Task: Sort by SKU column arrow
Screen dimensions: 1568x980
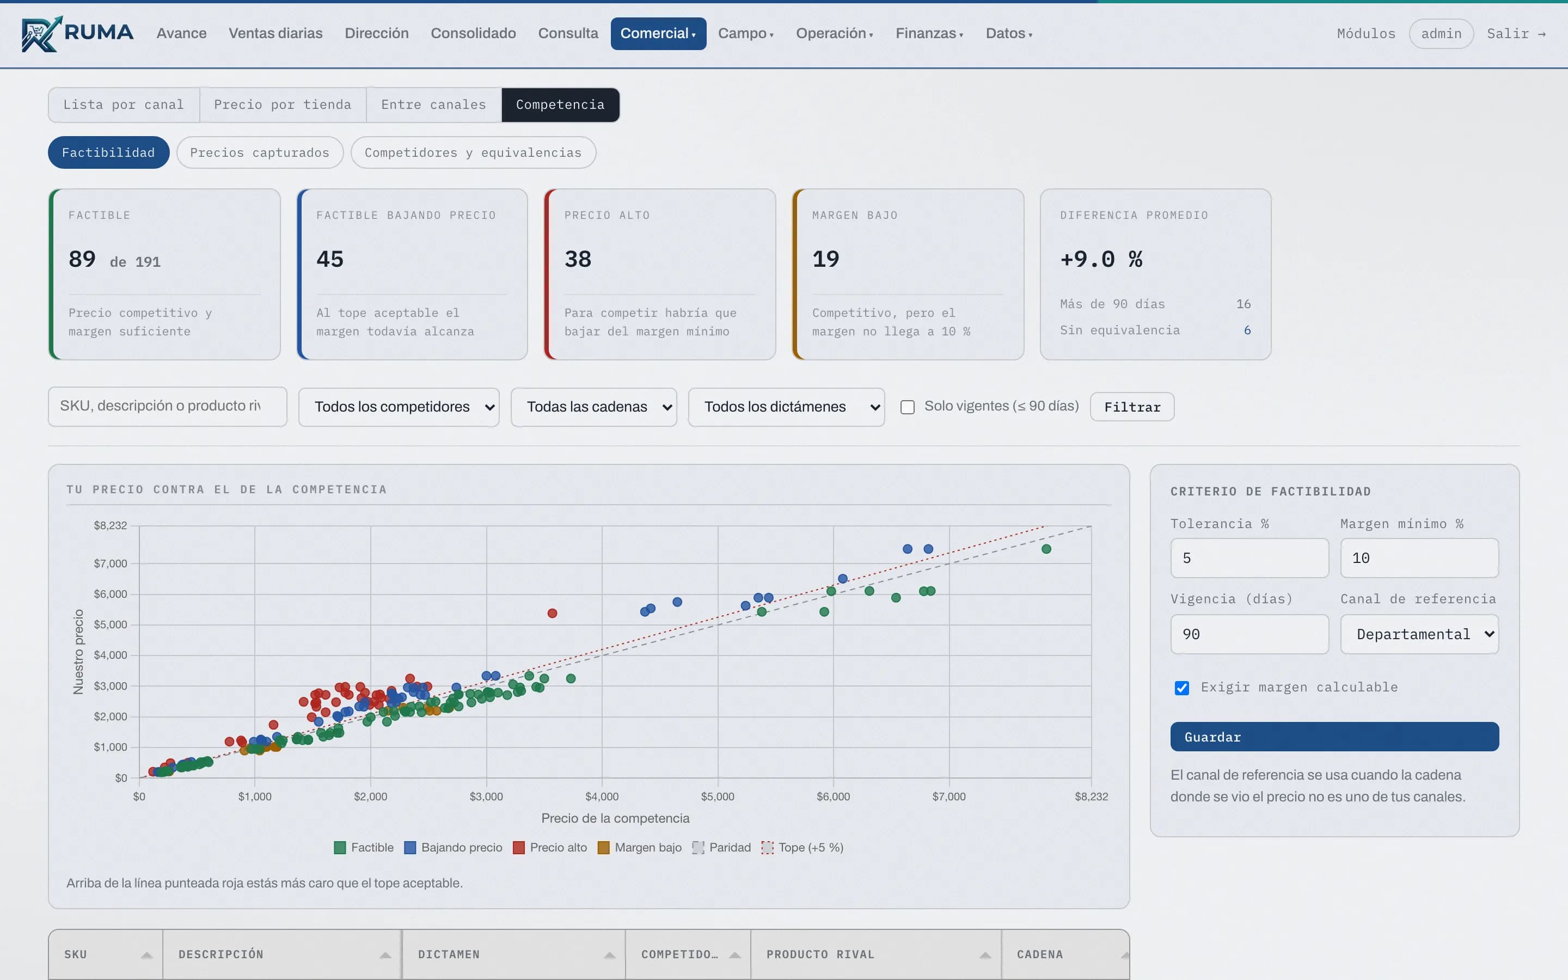Action: coord(147,955)
